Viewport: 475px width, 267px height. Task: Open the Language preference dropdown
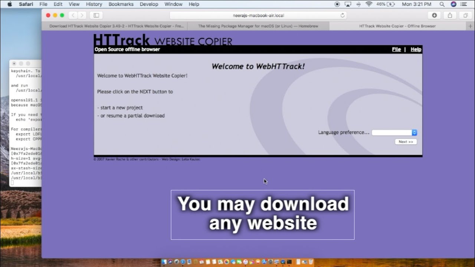click(x=394, y=132)
